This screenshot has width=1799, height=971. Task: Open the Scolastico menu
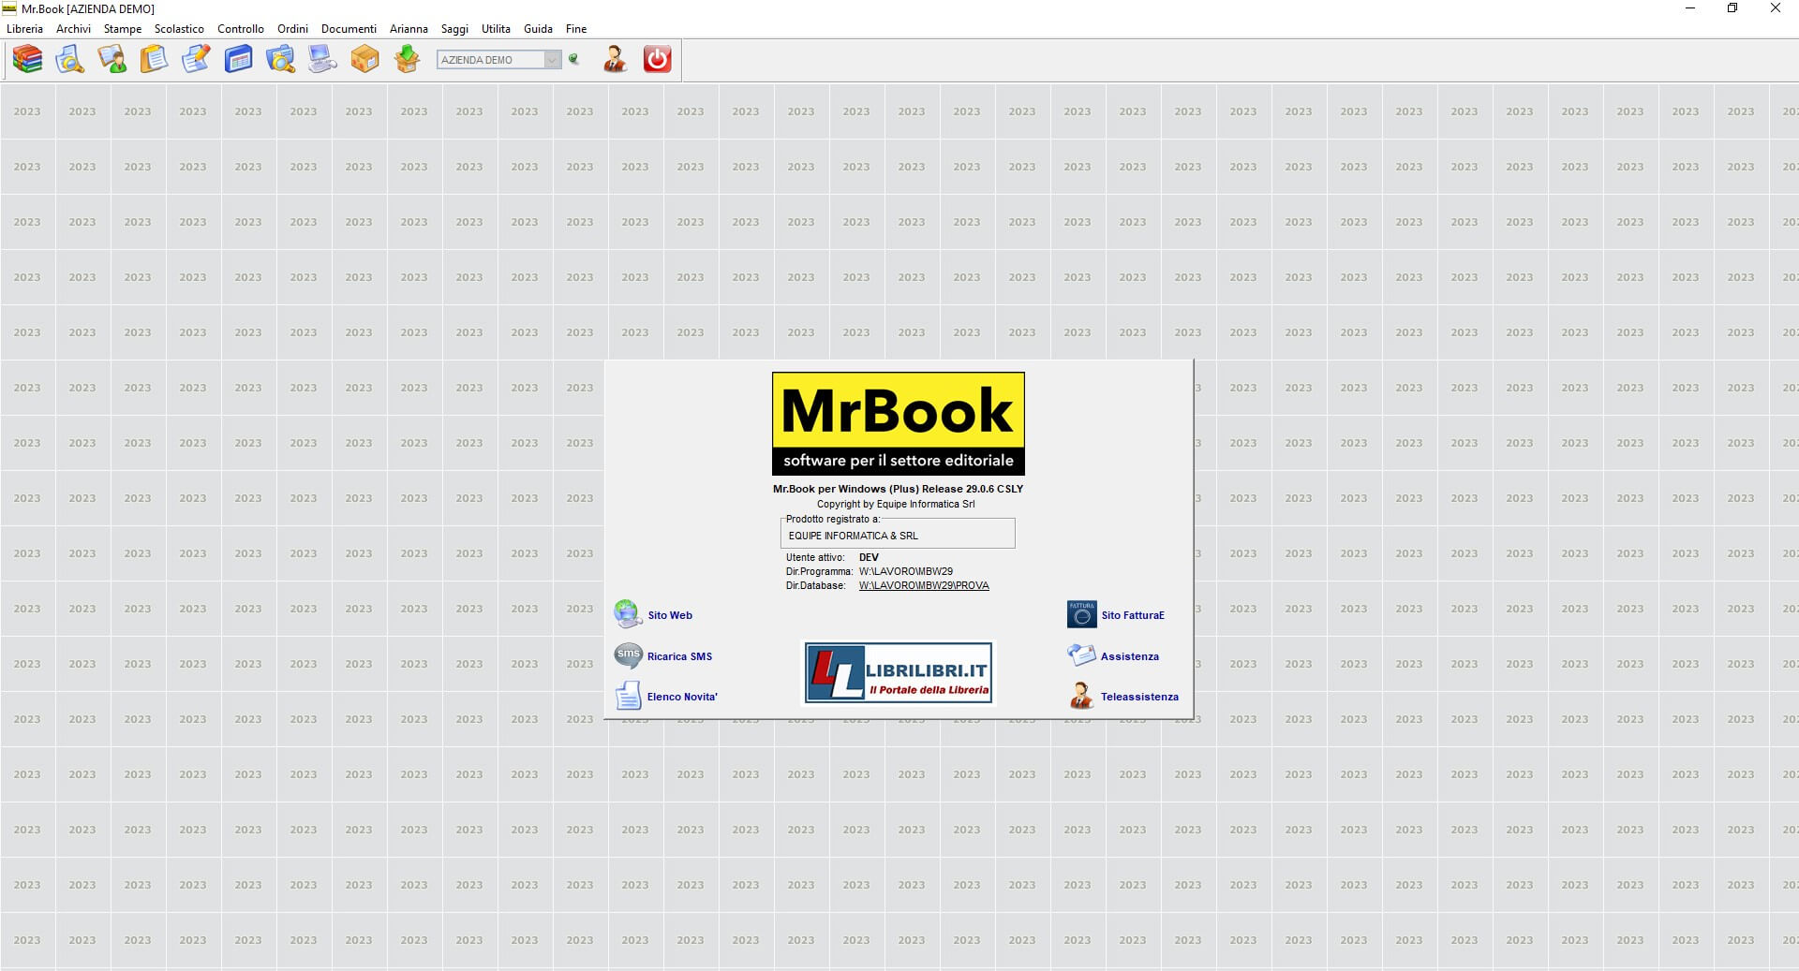[x=179, y=29]
